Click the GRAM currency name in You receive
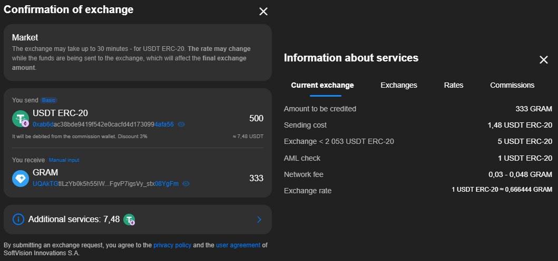Image resolution: width=558 pixels, height=261 pixels. pyautogui.click(x=45, y=172)
